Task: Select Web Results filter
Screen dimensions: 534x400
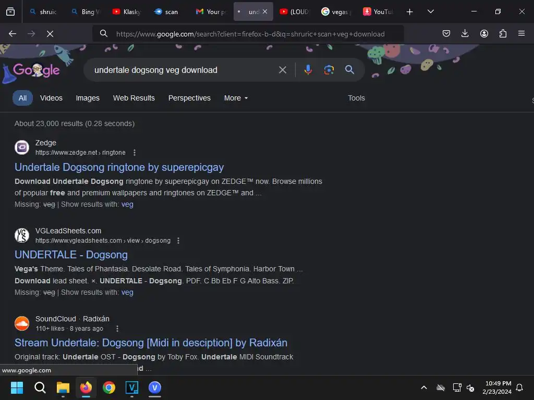Action: coord(134,98)
